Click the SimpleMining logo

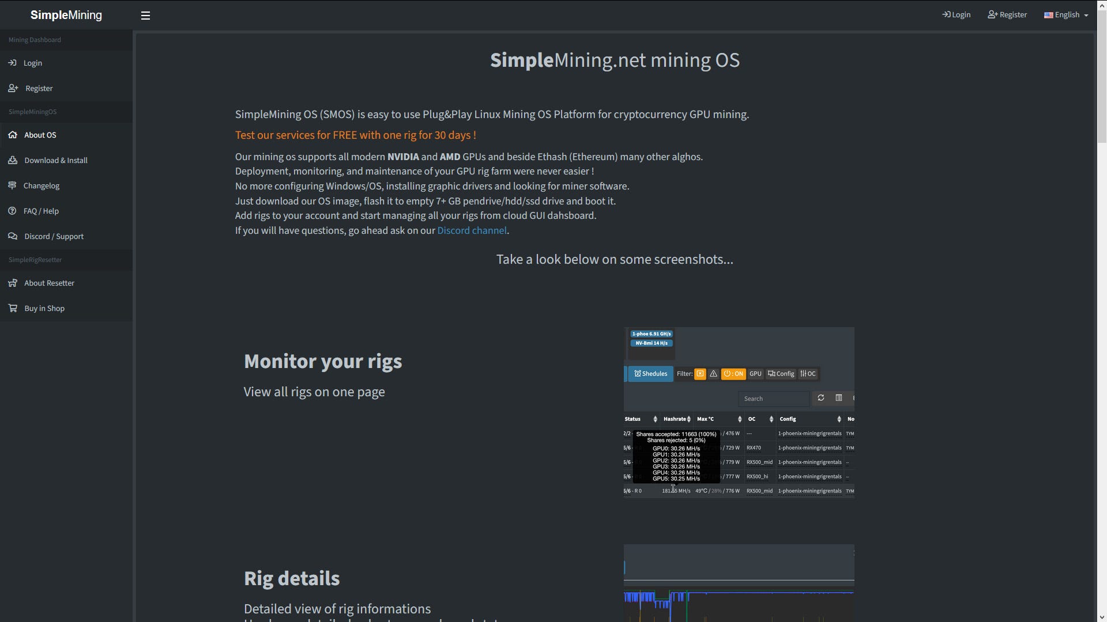[66, 15]
